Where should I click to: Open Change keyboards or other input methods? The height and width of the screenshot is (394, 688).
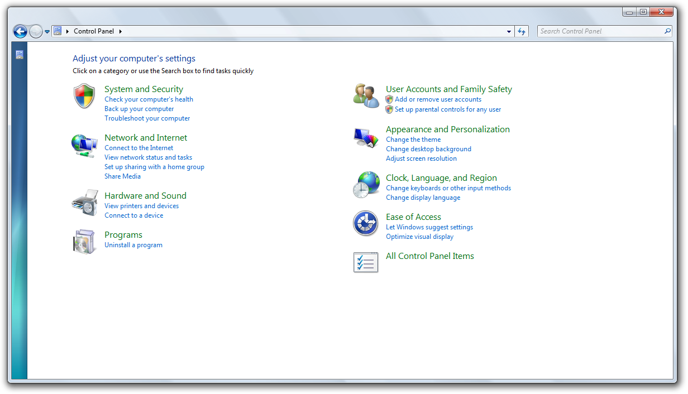tap(448, 188)
